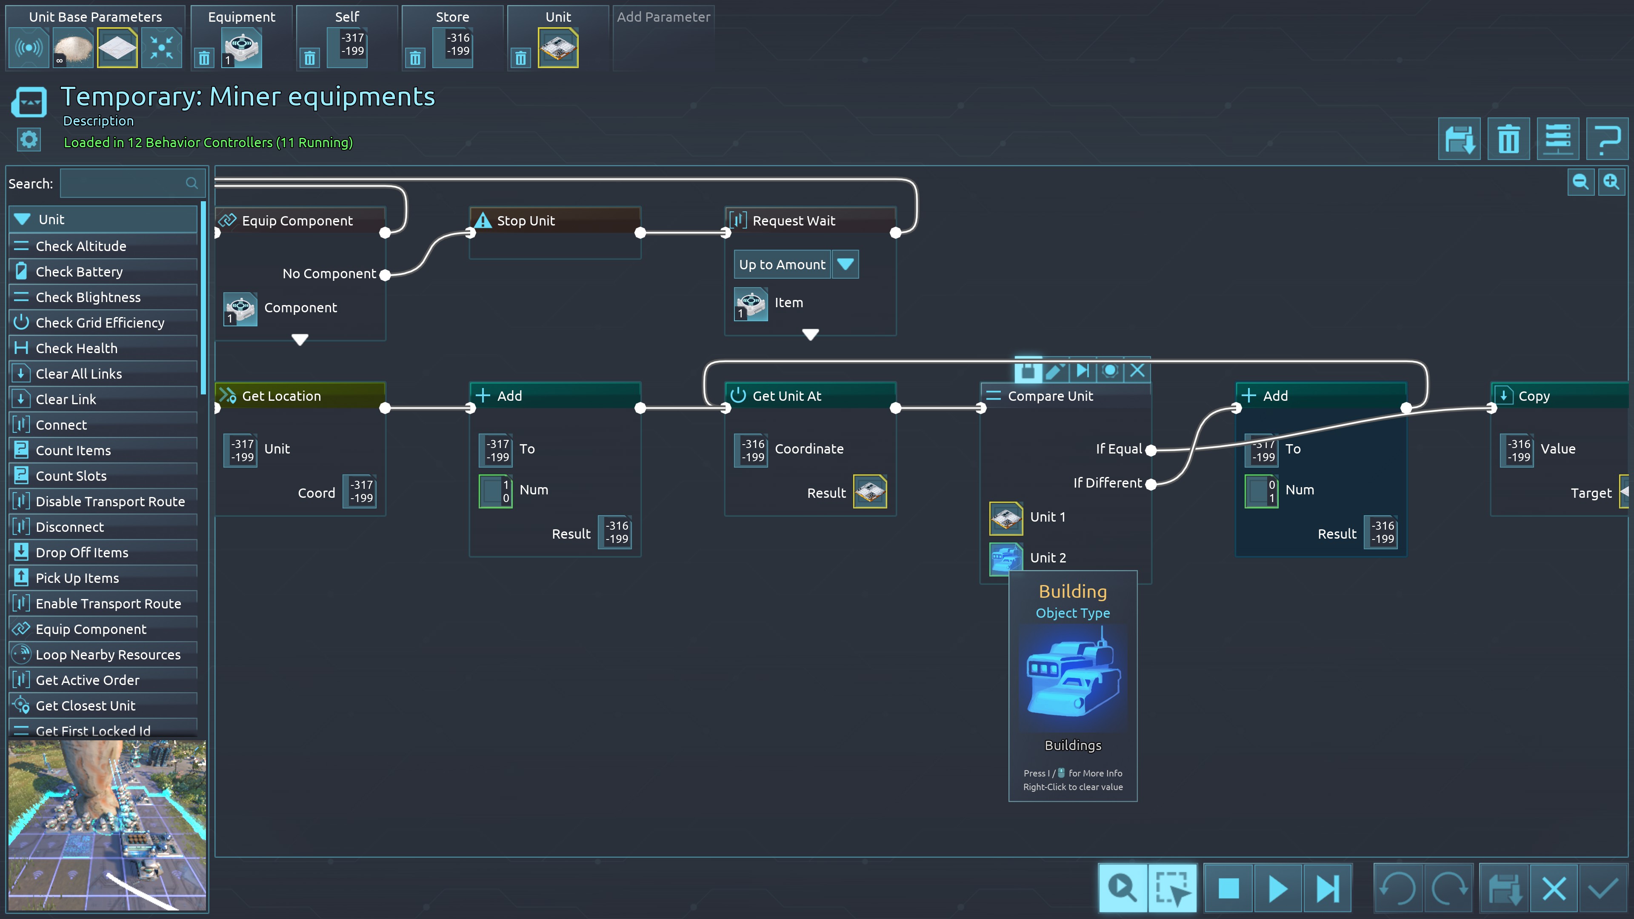Click the step forward playback button
The height and width of the screenshot is (919, 1634).
[x=1327, y=888]
